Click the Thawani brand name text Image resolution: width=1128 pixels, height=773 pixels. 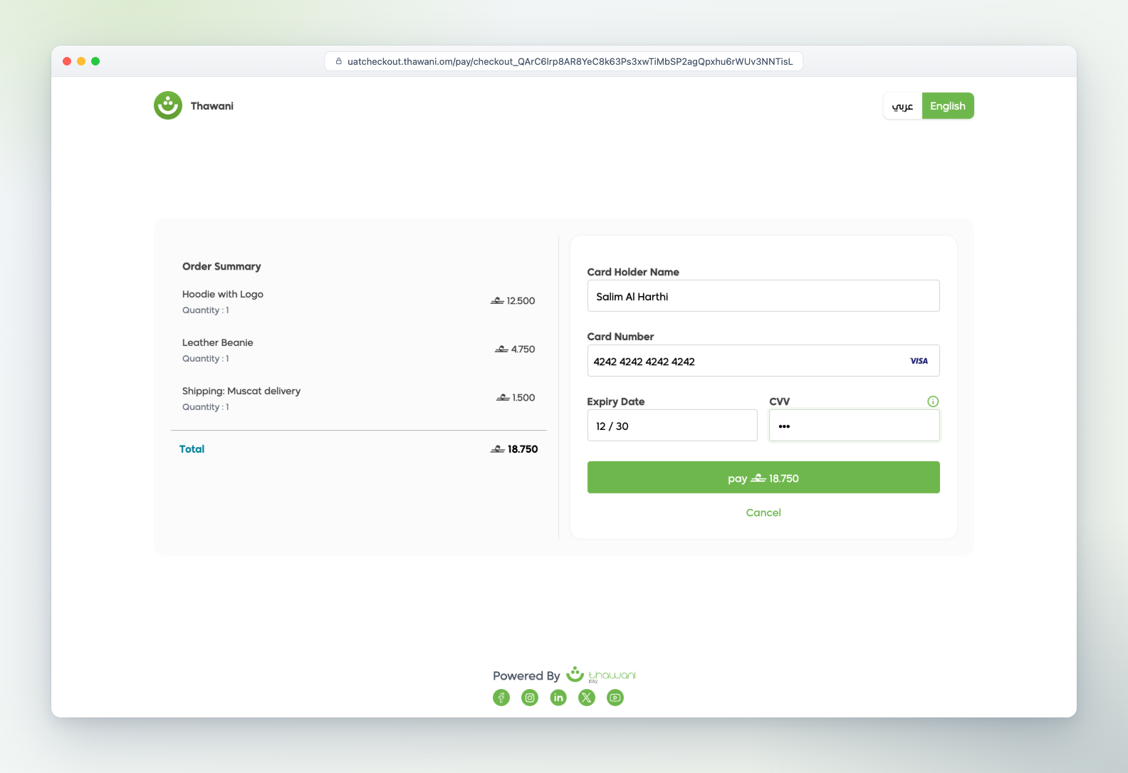(x=212, y=106)
